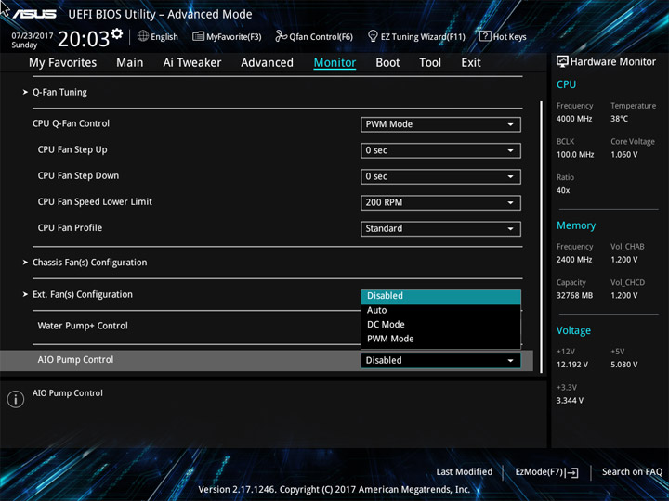Choose Disabled in the open dropdown list
Viewport: 669px width, 501px height.
[440, 296]
